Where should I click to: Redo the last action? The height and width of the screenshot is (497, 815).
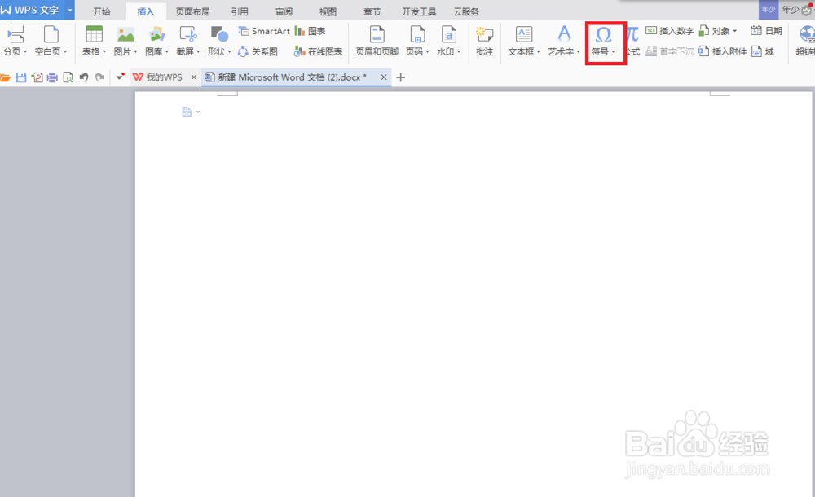(x=99, y=77)
